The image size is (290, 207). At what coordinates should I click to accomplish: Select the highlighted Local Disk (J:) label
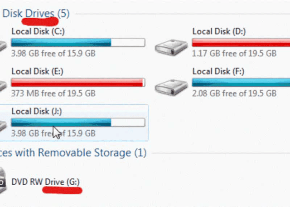tap(37, 111)
